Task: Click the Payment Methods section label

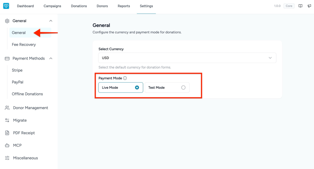Action: 29,58
